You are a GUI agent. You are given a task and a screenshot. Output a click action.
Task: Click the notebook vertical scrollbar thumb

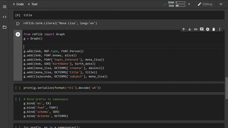pyautogui.click(x=227, y=88)
